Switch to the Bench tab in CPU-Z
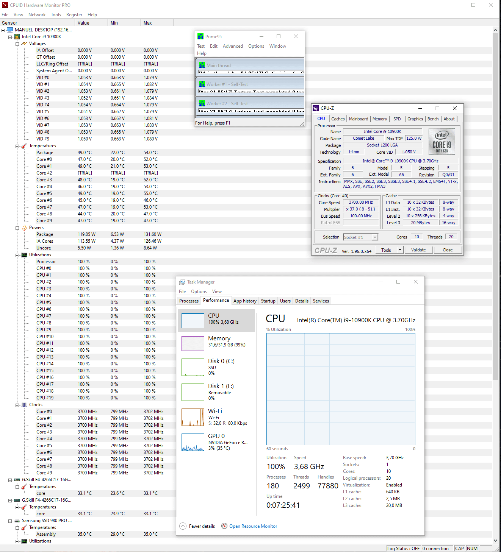 coord(433,119)
